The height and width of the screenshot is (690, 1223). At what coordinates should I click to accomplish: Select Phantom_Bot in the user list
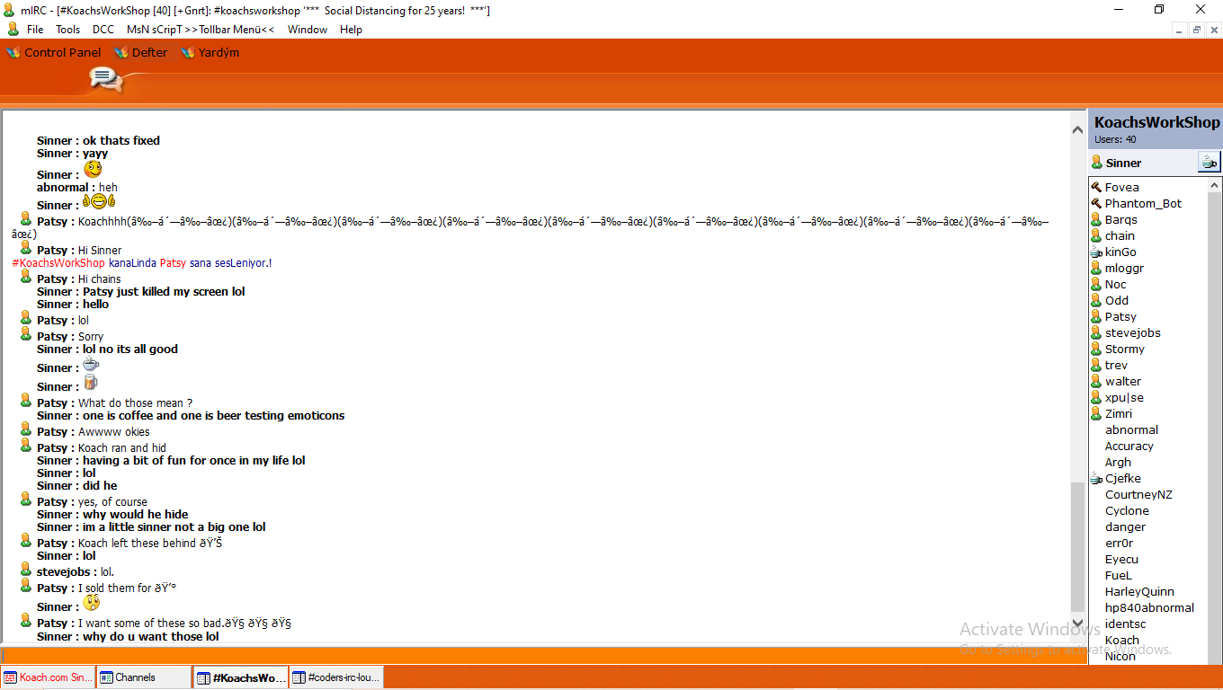click(x=1143, y=204)
